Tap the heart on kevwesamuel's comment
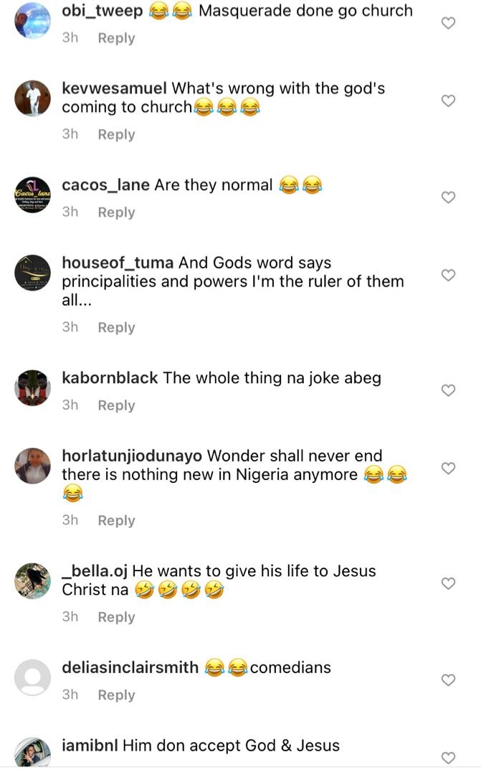 point(448,100)
